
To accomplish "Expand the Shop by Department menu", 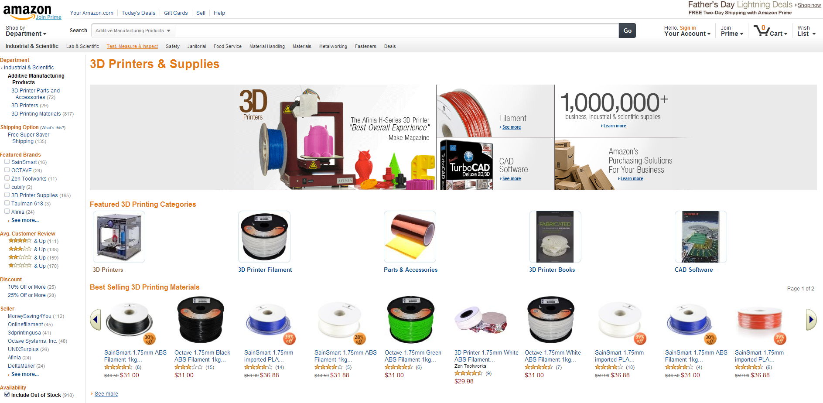I will 26,31.
